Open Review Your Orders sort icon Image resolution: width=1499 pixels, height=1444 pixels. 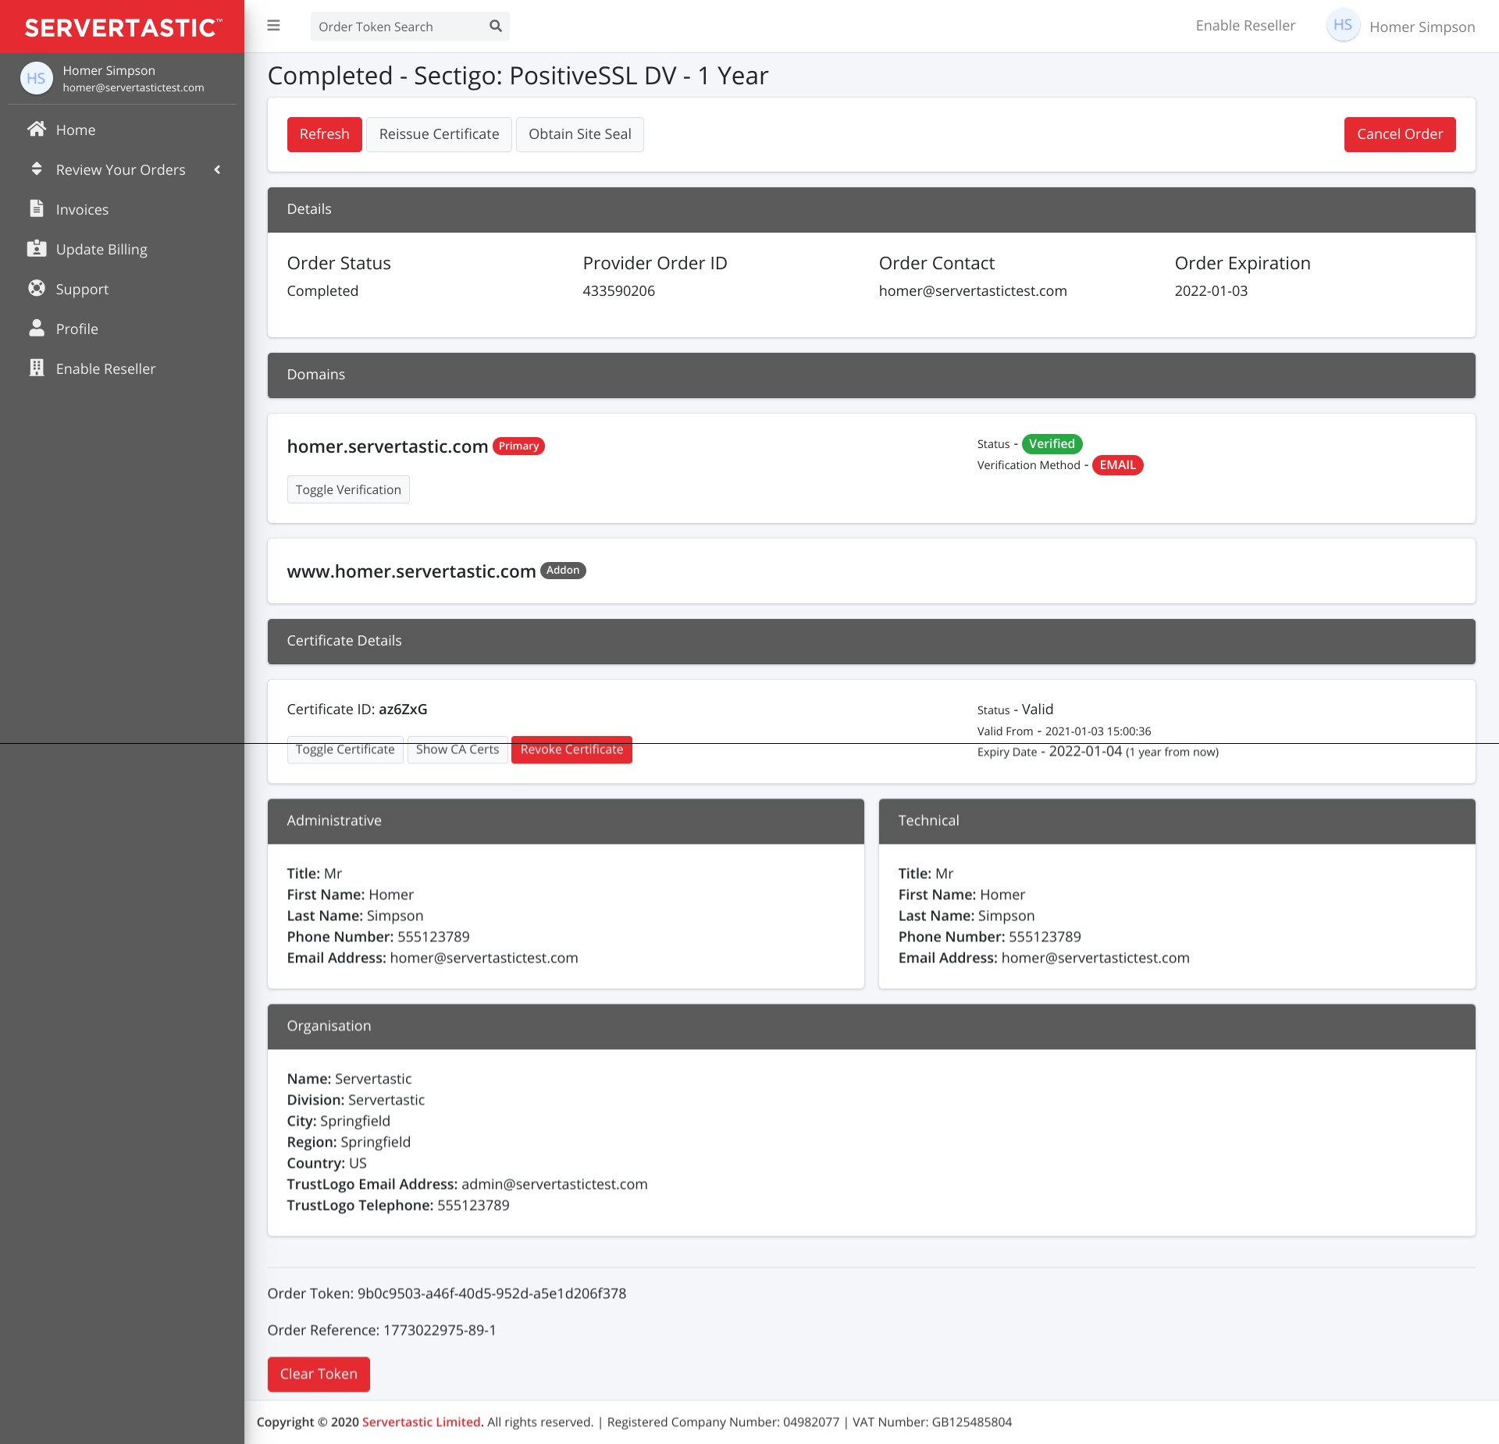click(36, 169)
